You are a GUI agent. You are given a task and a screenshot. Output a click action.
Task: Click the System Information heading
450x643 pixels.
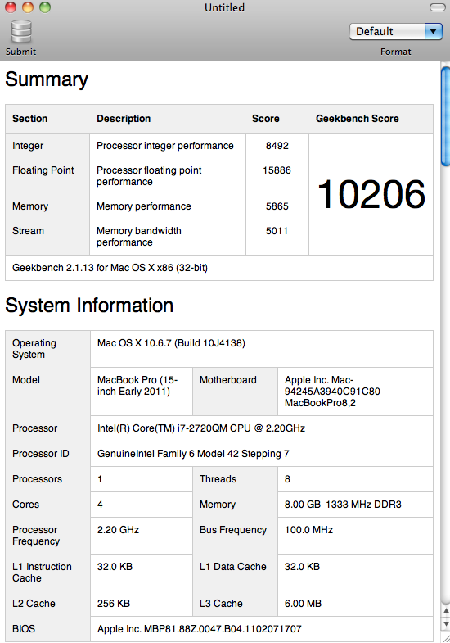pos(89,306)
